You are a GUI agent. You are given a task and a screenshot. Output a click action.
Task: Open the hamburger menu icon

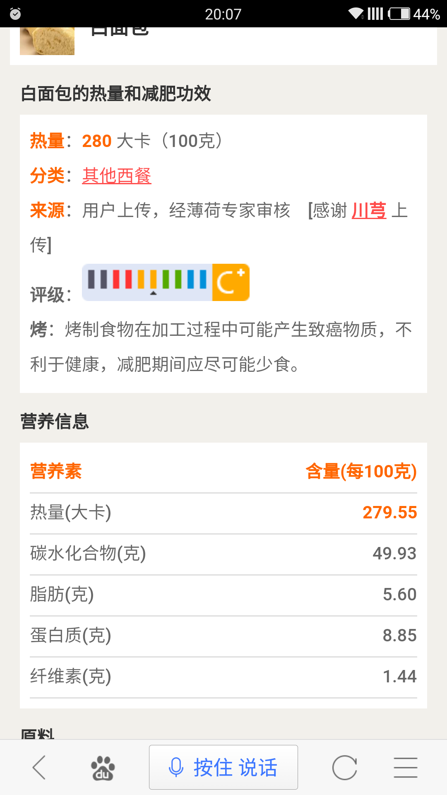pyautogui.click(x=405, y=768)
